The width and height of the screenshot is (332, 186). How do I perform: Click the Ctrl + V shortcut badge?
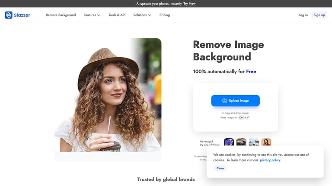(x=244, y=118)
